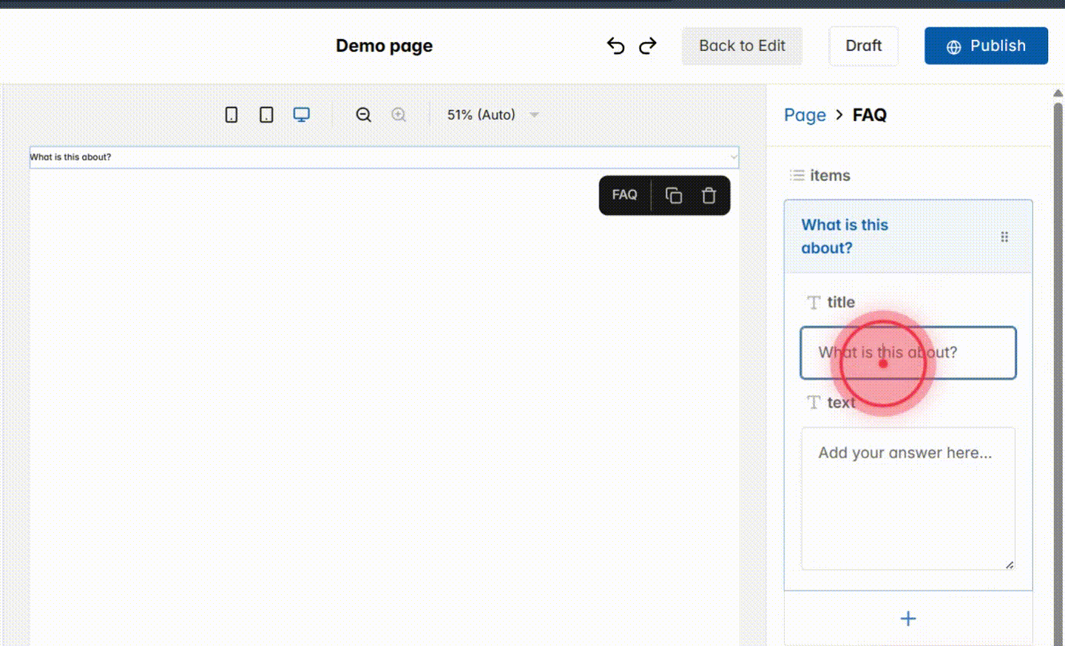Open the Draft status selector
The width and height of the screenshot is (1065, 646).
coord(863,45)
